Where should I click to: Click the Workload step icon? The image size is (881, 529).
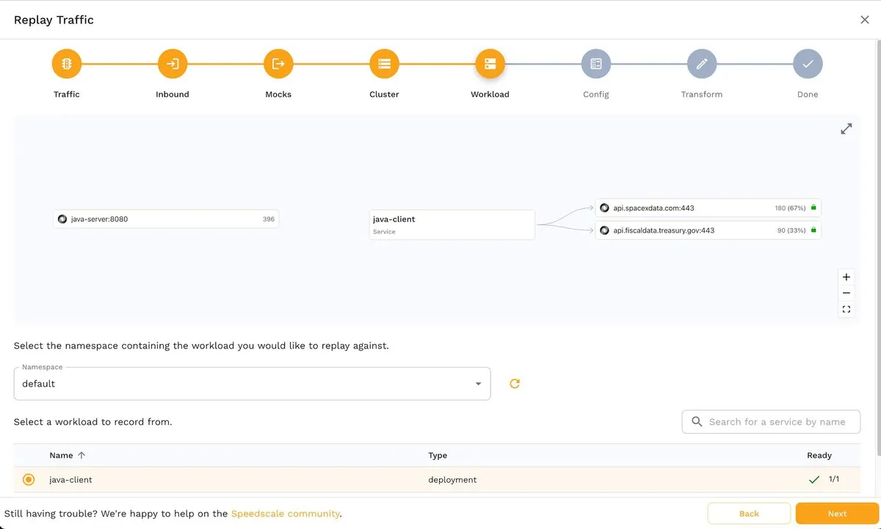490,64
